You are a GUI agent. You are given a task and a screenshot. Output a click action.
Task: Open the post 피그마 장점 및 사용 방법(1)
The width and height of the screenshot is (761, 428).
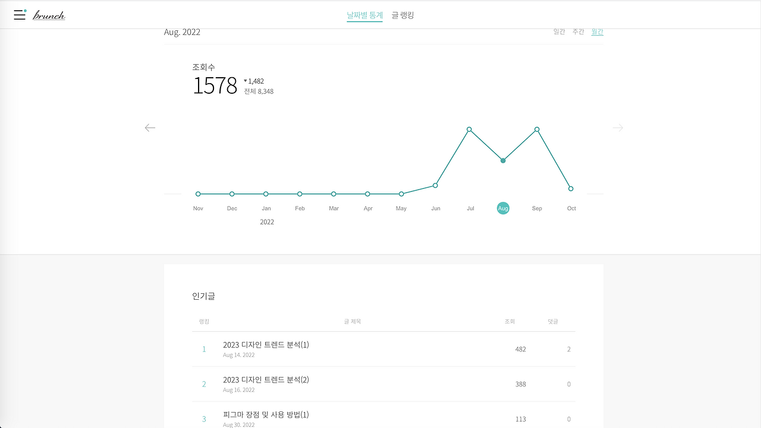(265, 414)
